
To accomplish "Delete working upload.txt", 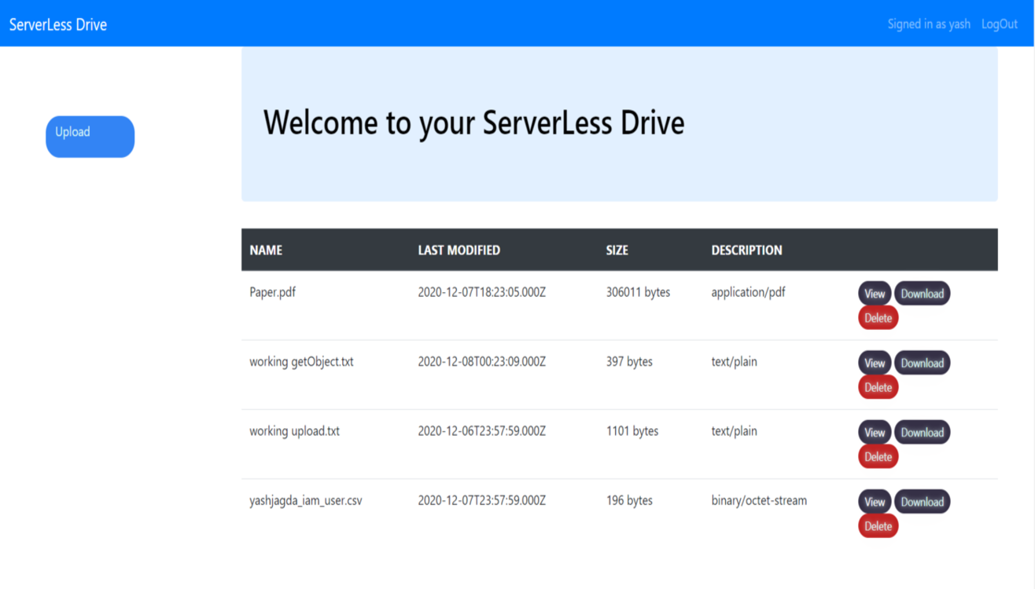I will (x=878, y=456).
